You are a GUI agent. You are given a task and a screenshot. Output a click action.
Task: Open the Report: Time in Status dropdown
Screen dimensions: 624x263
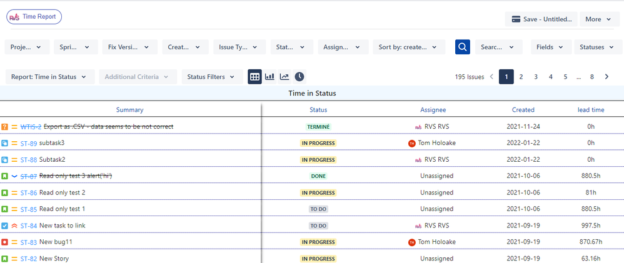[50, 77]
